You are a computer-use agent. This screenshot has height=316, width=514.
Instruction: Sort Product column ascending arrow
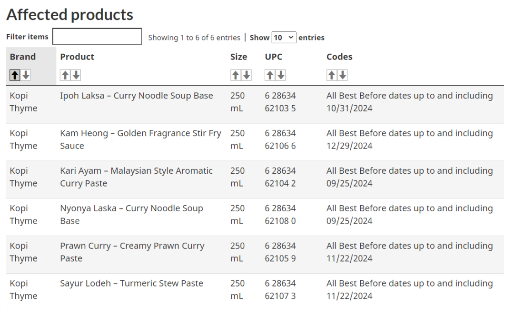(x=65, y=75)
